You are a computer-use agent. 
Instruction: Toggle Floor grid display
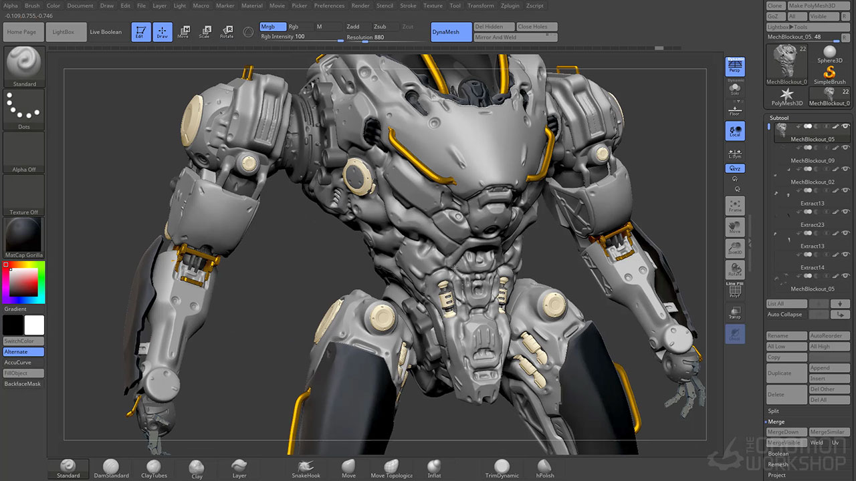735,110
